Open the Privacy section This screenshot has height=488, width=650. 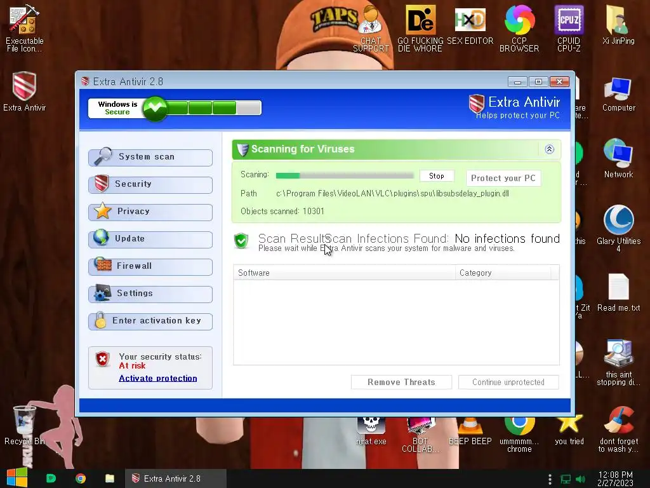(x=150, y=212)
